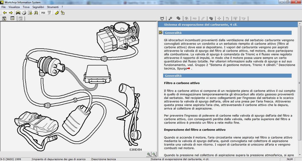Select the gears tab icon

(178, 18)
